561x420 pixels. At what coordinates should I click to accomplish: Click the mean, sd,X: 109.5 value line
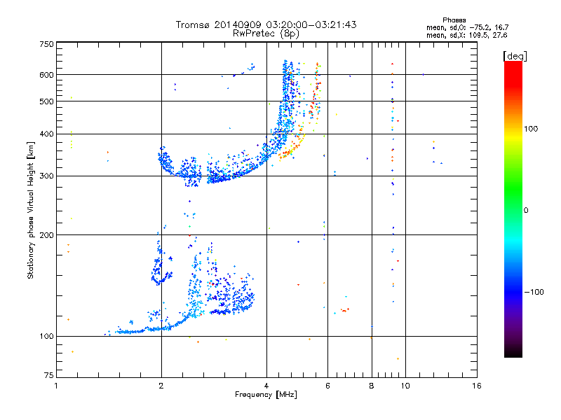coord(467,35)
